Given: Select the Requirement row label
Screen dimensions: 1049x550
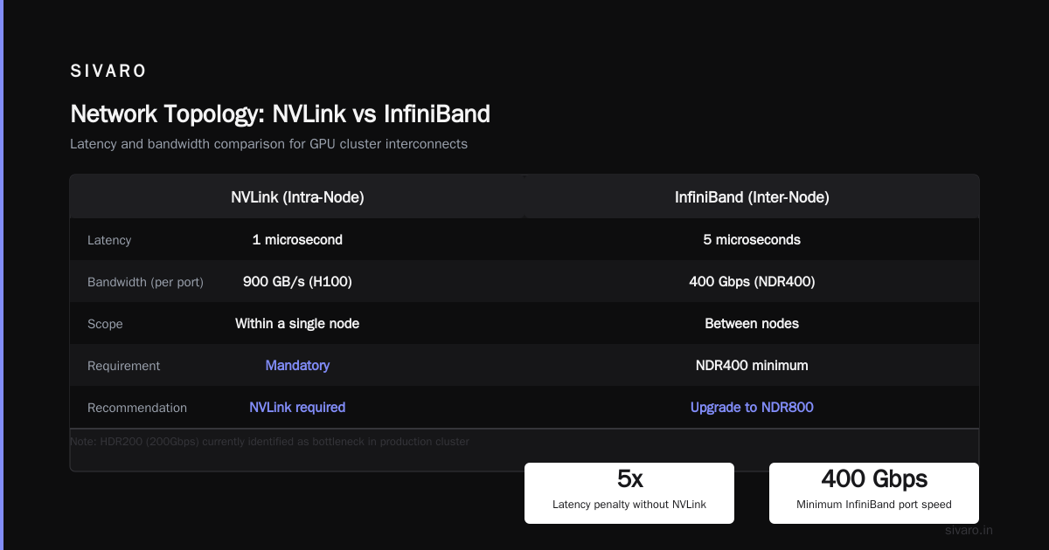Looking at the screenshot, I should pyautogui.click(x=123, y=366).
